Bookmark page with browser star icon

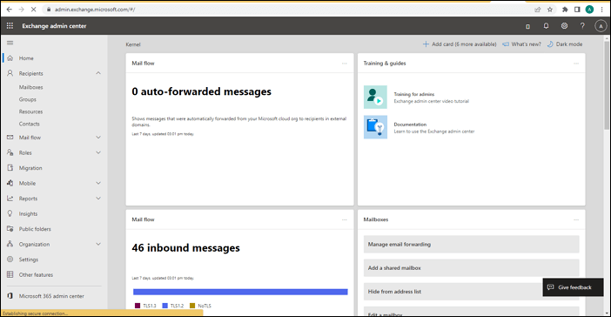point(550,10)
